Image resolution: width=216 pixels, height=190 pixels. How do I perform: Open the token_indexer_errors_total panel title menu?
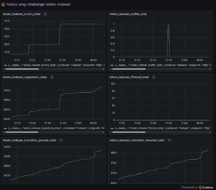[22, 14]
